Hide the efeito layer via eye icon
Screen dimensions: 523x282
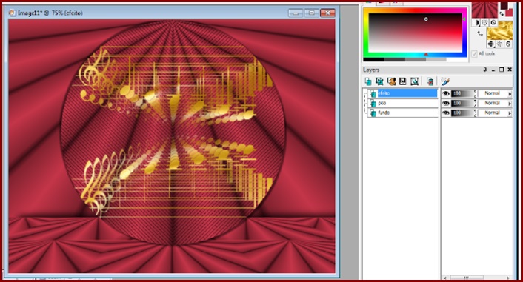446,94
